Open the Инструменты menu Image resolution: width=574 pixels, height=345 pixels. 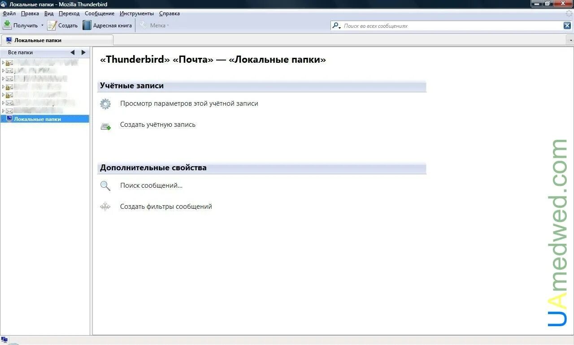(x=137, y=13)
